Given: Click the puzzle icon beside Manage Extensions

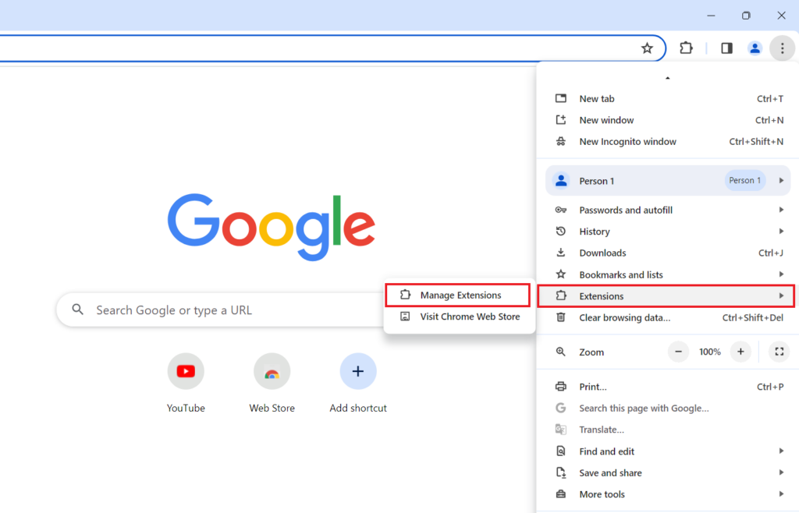Looking at the screenshot, I should [x=405, y=295].
